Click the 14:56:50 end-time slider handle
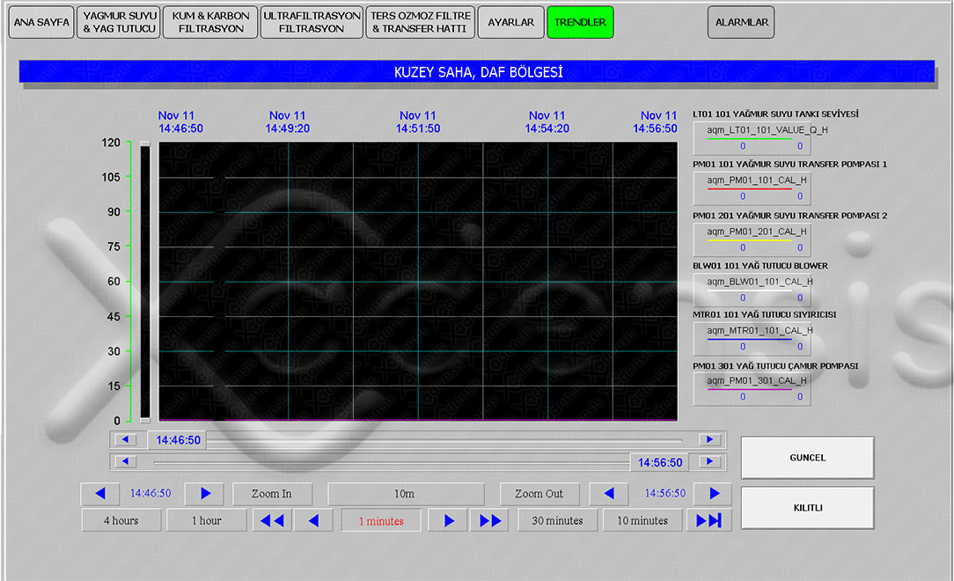The width and height of the screenshot is (954, 581). click(660, 462)
